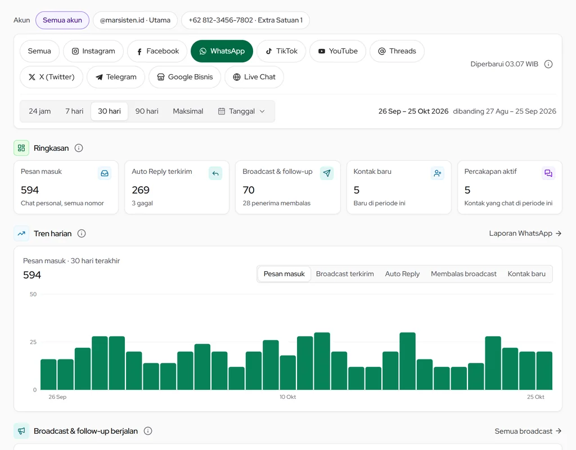576x450 pixels.
Task: Switch to Live Chat channel
Action: (254, 77)
